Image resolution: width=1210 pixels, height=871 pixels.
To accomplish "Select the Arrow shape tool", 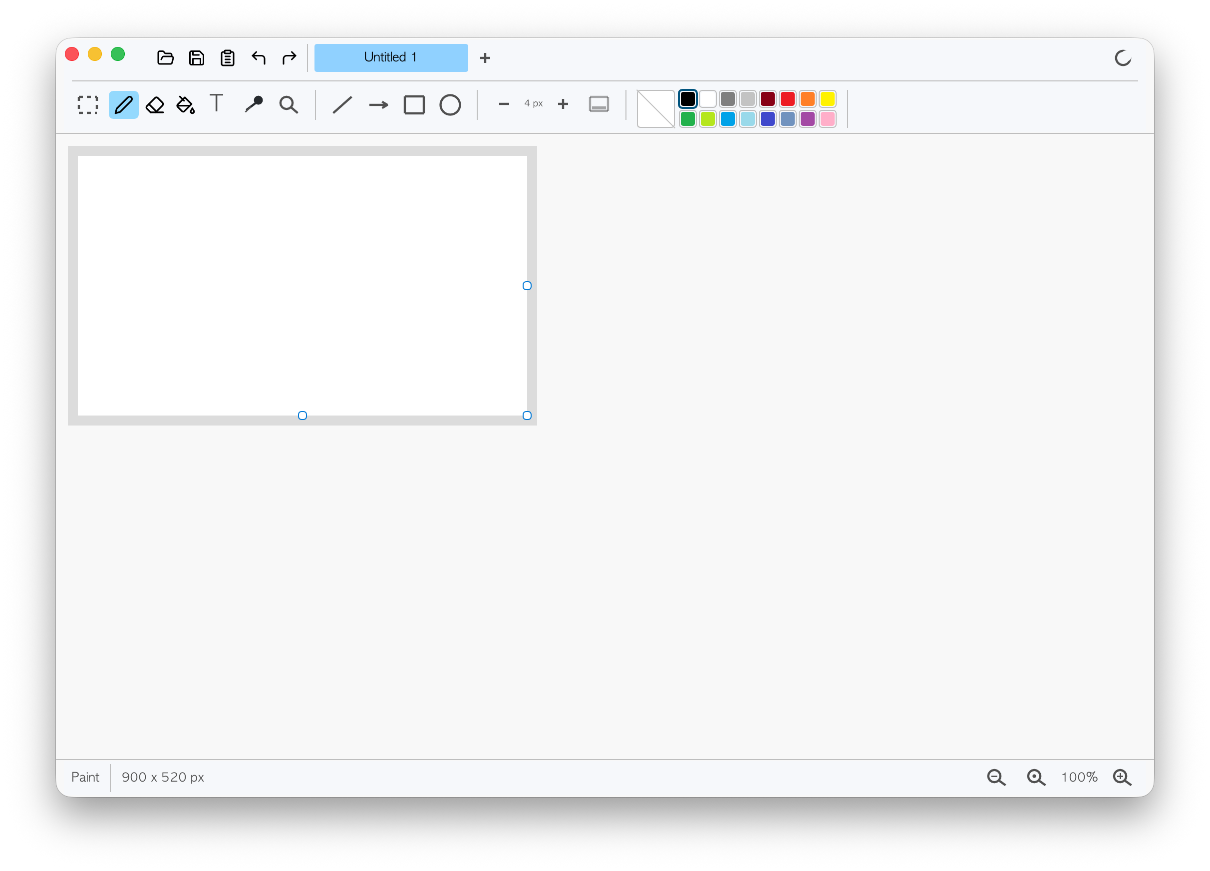I will point(378,104).
